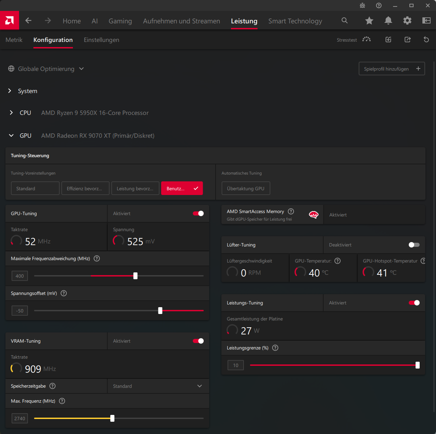Click the Spannungsoffset slider handle
The height and width of the screenshot is (434, 436).
(x=160, y=311)
